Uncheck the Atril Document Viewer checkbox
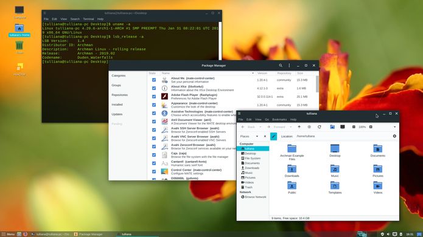The image size is (423, 237). (154, 122)
